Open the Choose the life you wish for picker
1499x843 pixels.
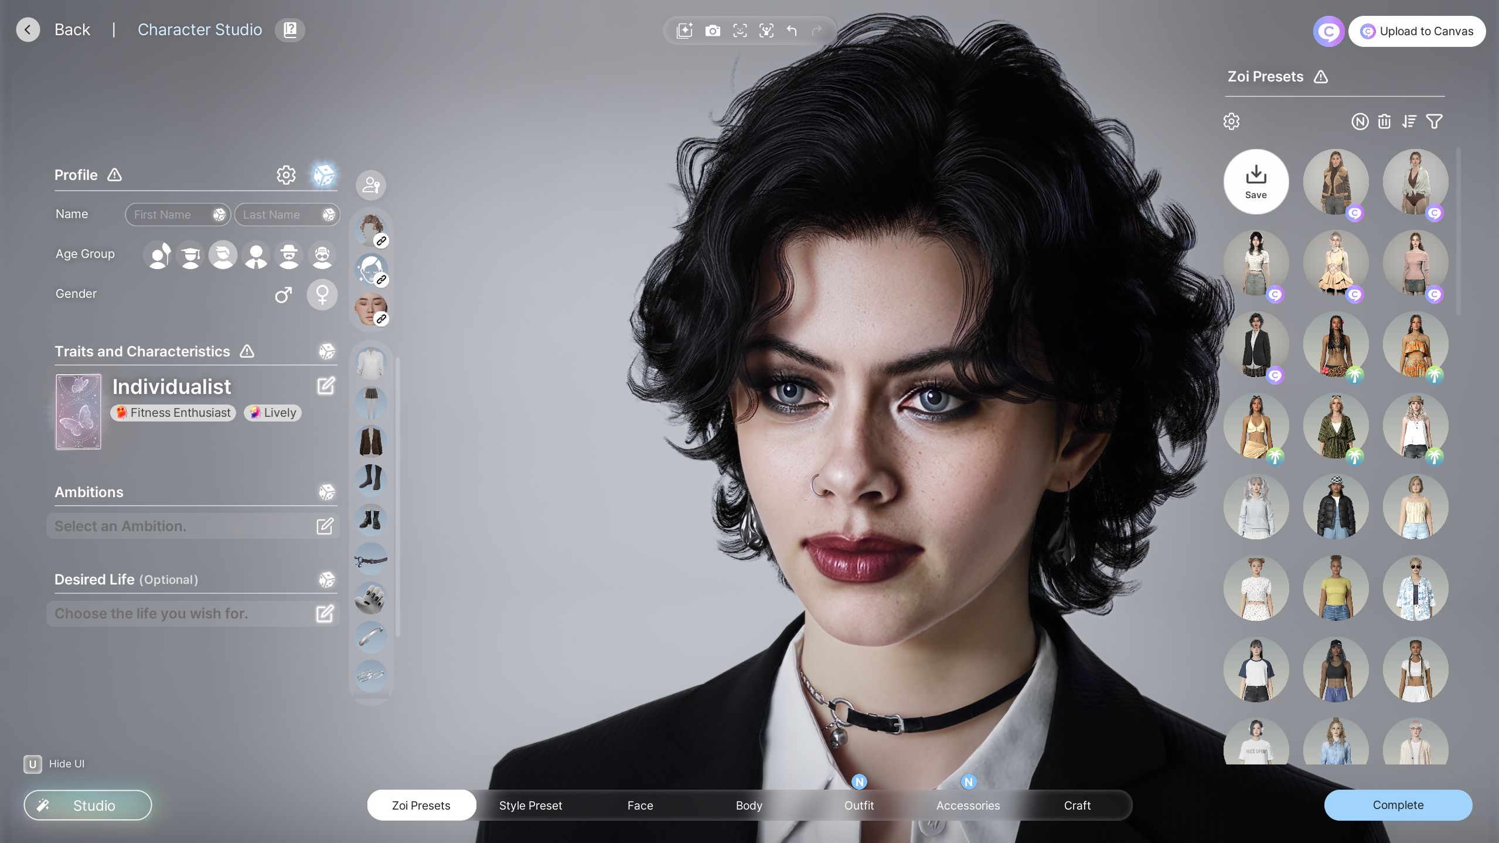pos(193,614)
